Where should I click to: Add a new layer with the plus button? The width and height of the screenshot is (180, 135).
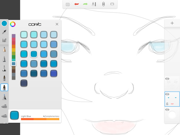tap(172, 23)
